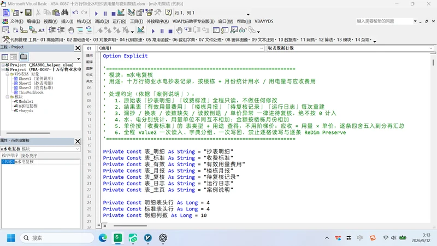This screenshot has width=437, height=246.
Task: Switch to 按字母序 properties tab
Action: pyautogui.click(x=10, y=155)
